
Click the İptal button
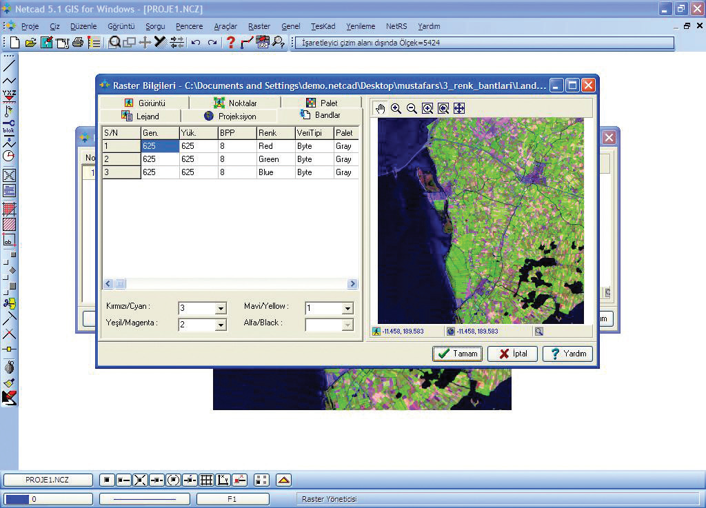[512, 354]
